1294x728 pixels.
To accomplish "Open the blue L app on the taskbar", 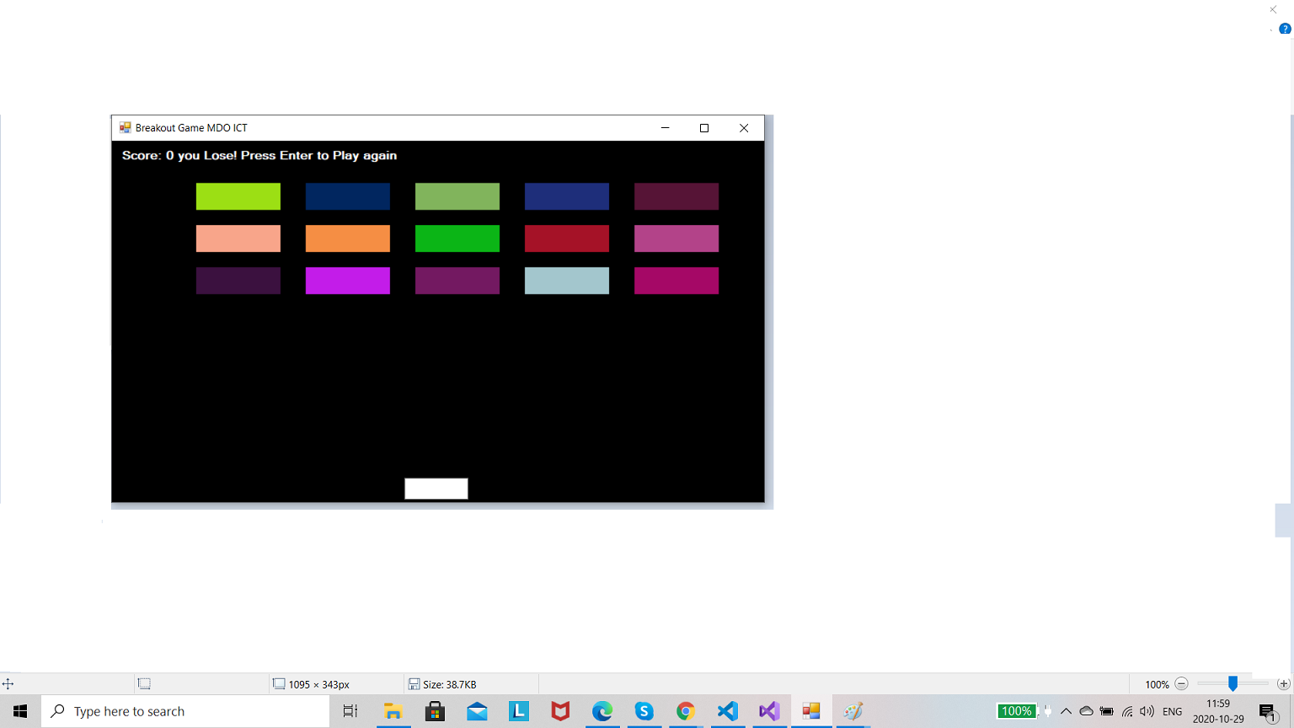I will tap(518, 711).
